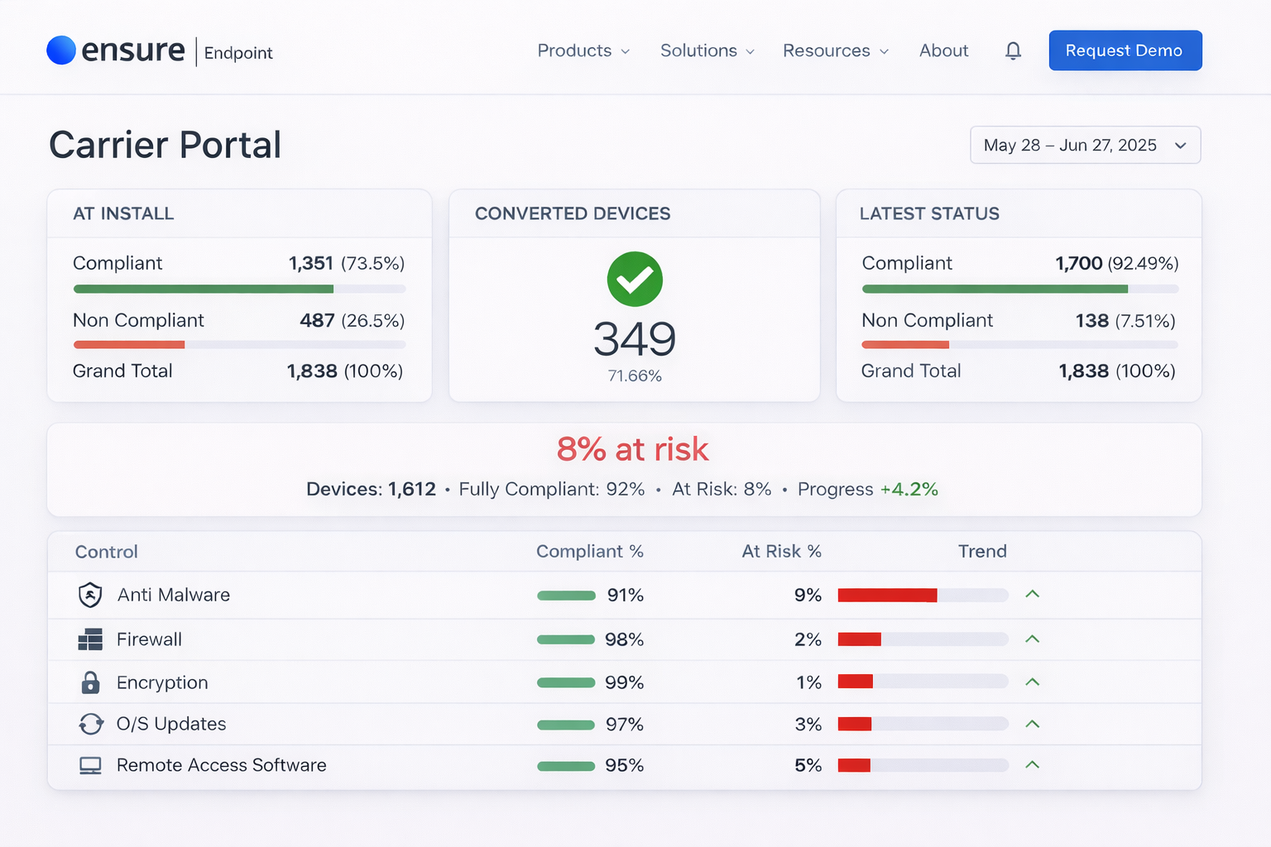The image size is (1271, 847).
Task: Click the Converted Devices green checkmark
Action: [634, 280]
